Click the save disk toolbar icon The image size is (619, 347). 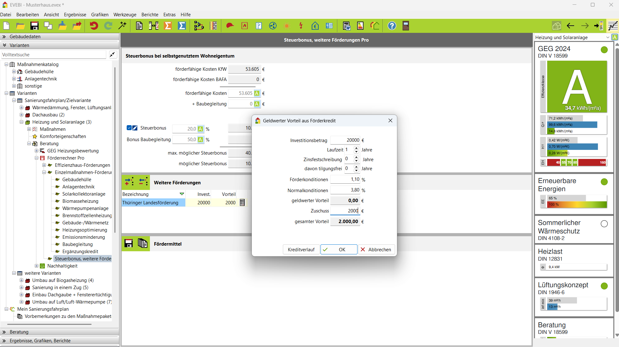[34, 26]
